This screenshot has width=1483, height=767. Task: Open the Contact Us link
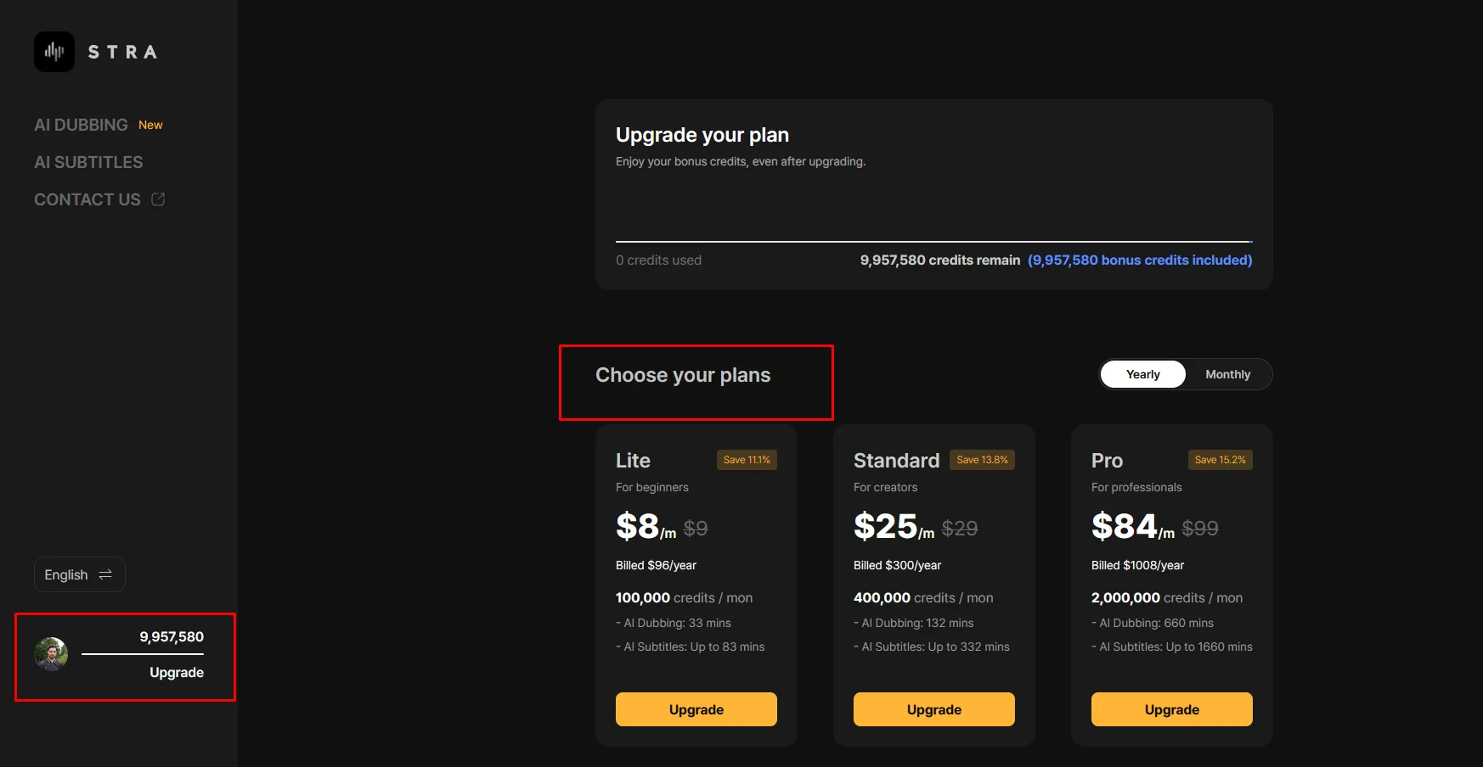[87, 199]
